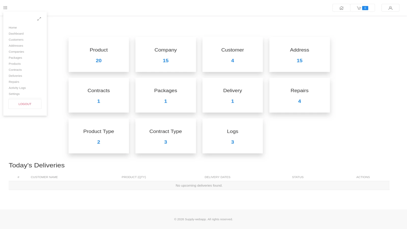Screen dimensions: 407x229
Task: Open the Contracts summary card heading
Action: (x=99, y=91)
